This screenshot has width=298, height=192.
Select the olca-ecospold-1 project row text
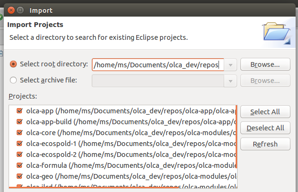pos(131,144)
